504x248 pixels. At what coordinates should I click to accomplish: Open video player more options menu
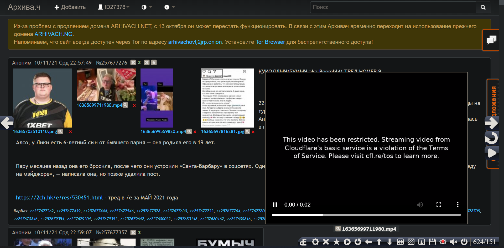[458, 205]
